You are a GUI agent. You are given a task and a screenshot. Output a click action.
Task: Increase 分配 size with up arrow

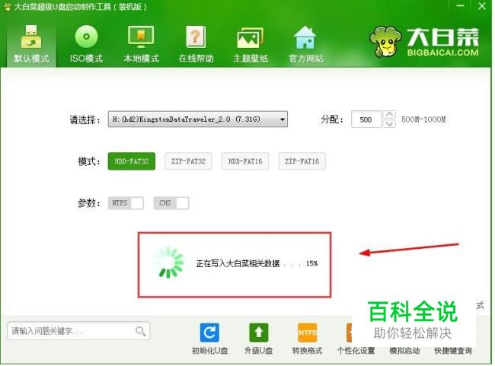[389, 115]
